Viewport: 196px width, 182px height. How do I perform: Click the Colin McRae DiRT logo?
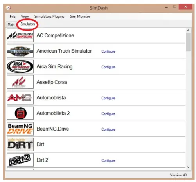click(x=20, y=144)
